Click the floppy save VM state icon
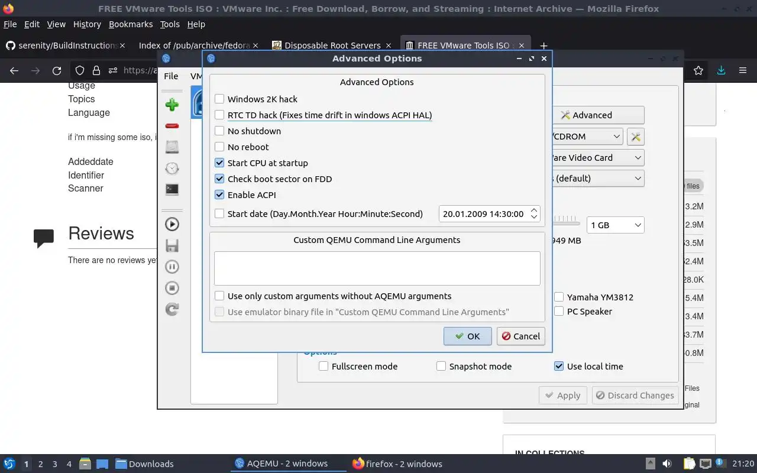This screenshot has height=473, width=757. coord(172,245)
